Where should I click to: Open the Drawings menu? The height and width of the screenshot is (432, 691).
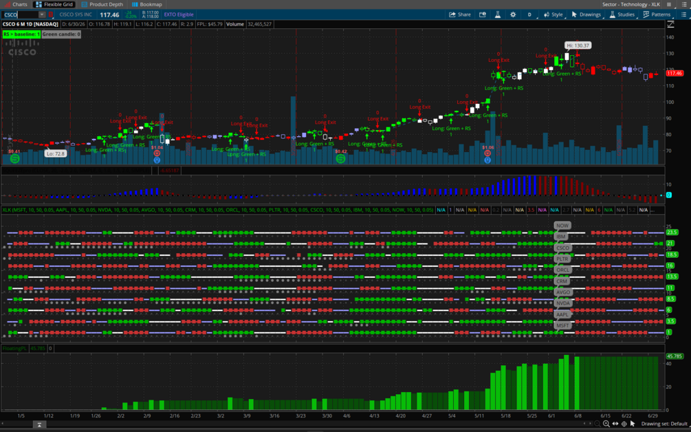586,14
